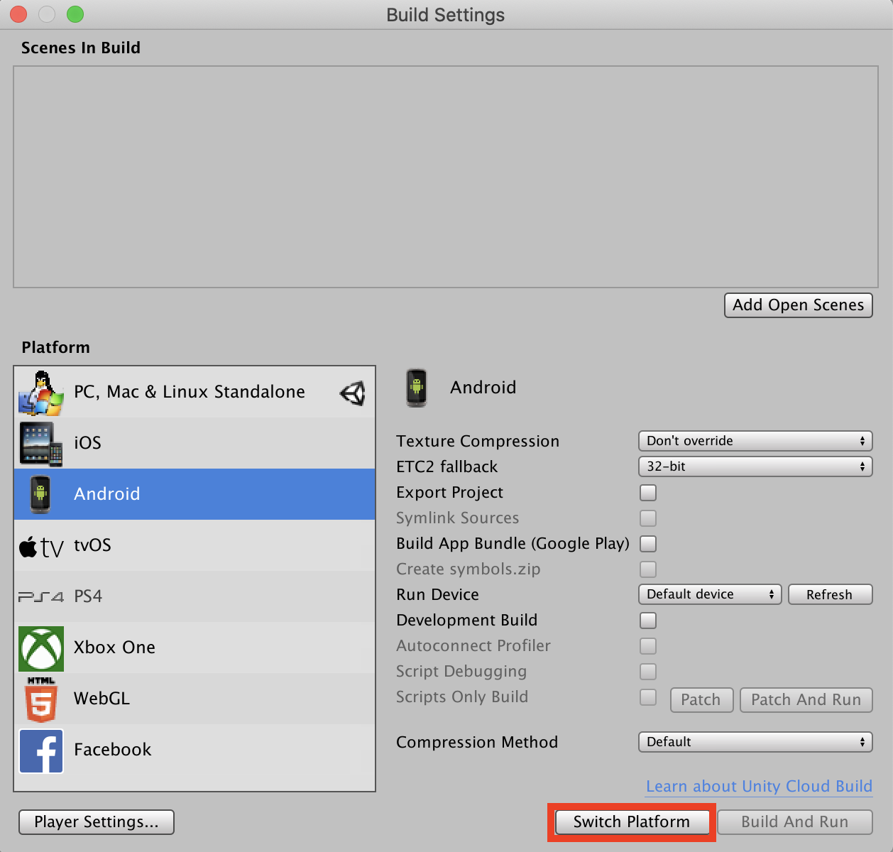Image resolution: width=893 pixels, height=852 pixels.
Task: Select the Android platform row label
Action: coord(107,493)
